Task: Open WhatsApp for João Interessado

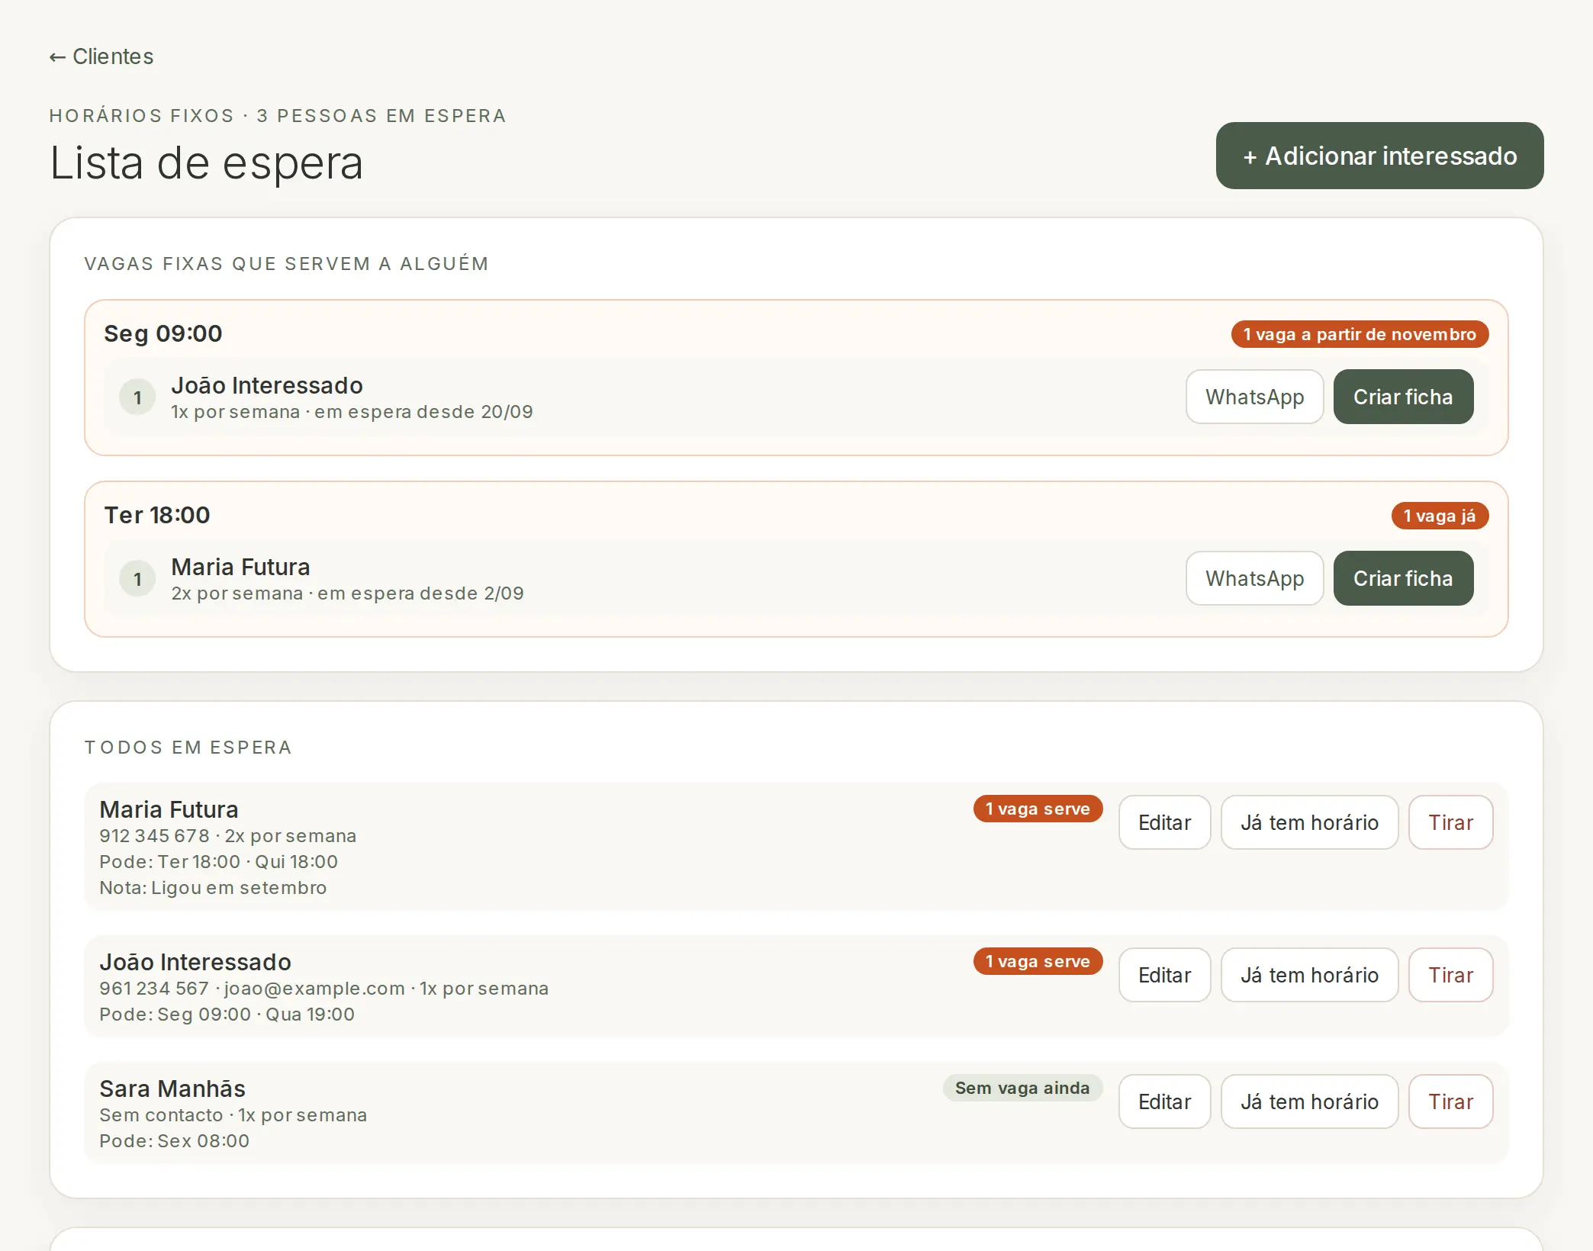Action: click(x=1254, y=397)
